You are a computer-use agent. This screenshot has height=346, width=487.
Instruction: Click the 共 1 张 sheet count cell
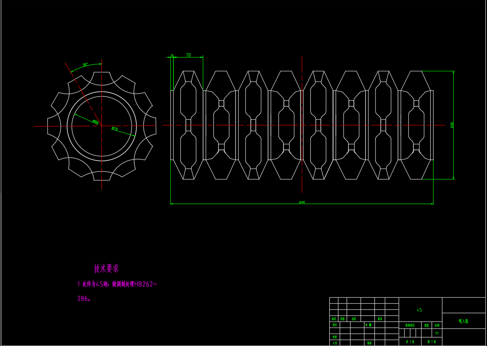pos(409,342)
